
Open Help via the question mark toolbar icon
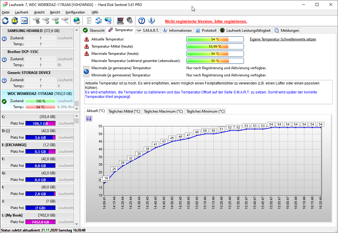(x=141, y=20)
